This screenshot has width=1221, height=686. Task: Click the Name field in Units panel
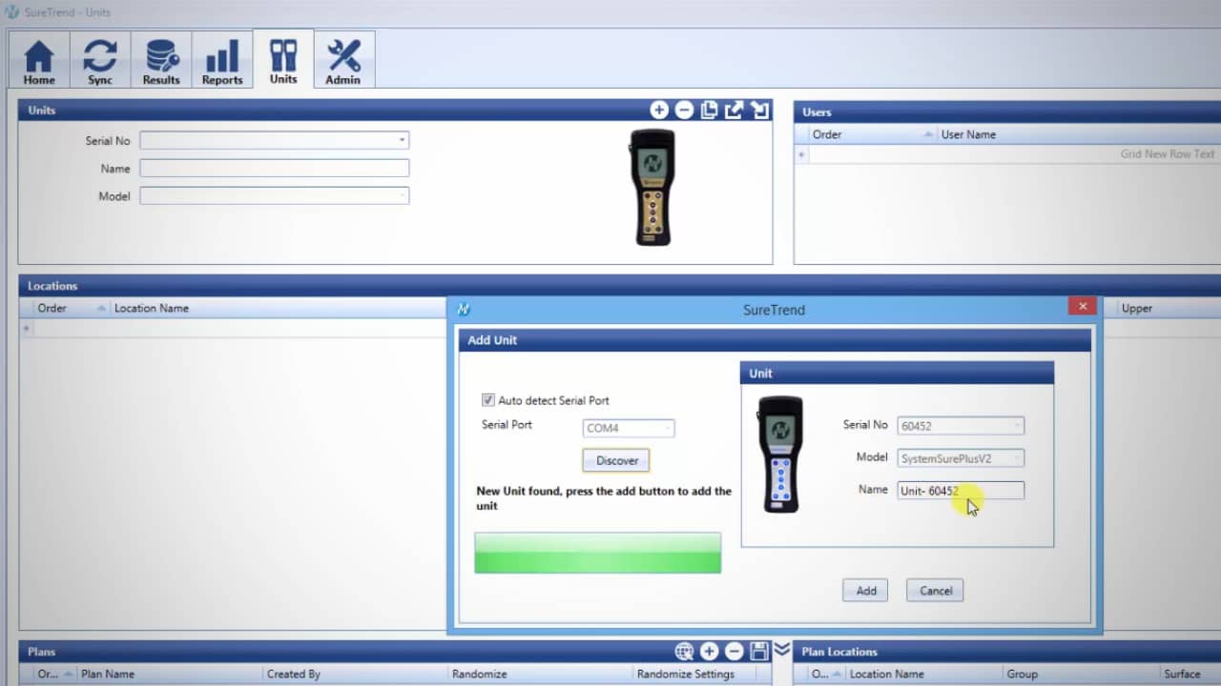coord(275,168)
